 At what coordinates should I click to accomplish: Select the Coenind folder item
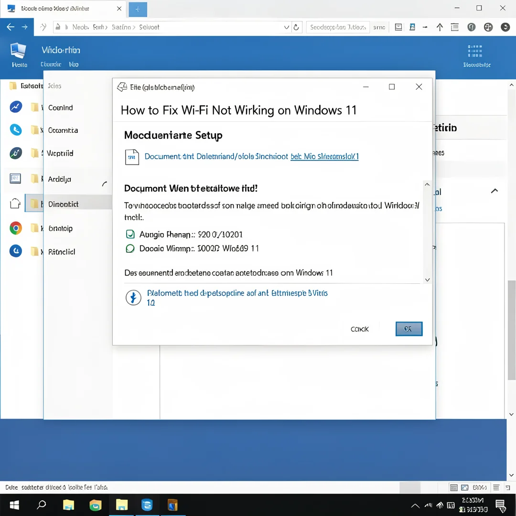(x=61, y=107)
